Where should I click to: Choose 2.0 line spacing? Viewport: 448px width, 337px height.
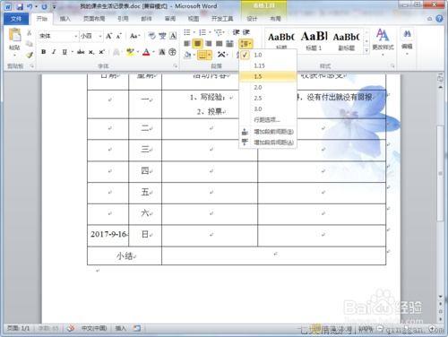coord(268,87)
